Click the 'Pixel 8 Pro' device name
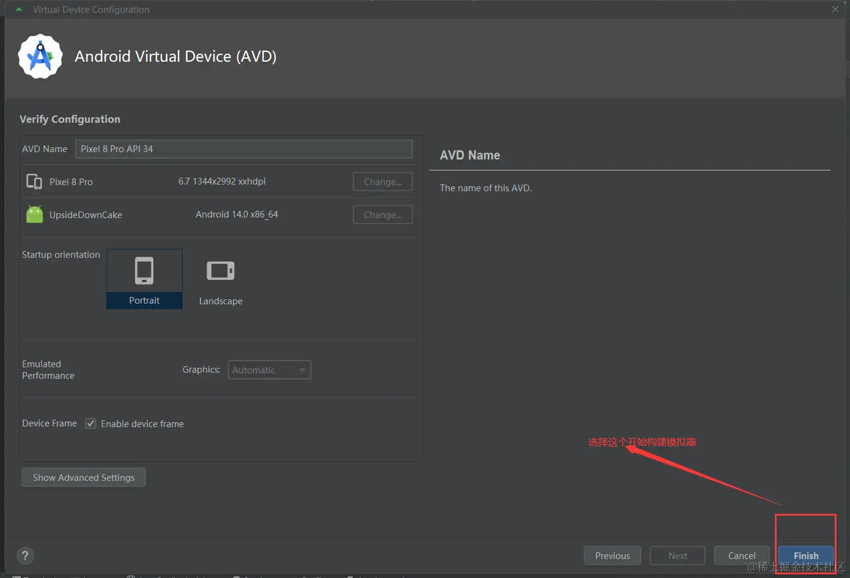Screen dimensions: 850x578 point(71,182)
